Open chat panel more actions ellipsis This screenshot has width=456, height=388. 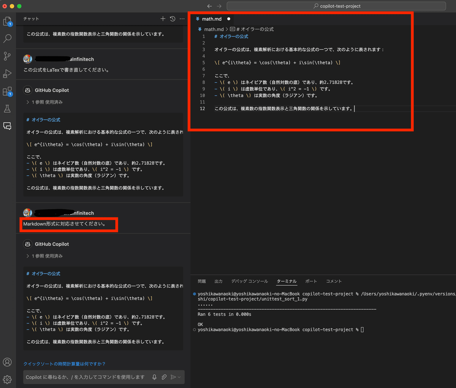pos(182,19)
